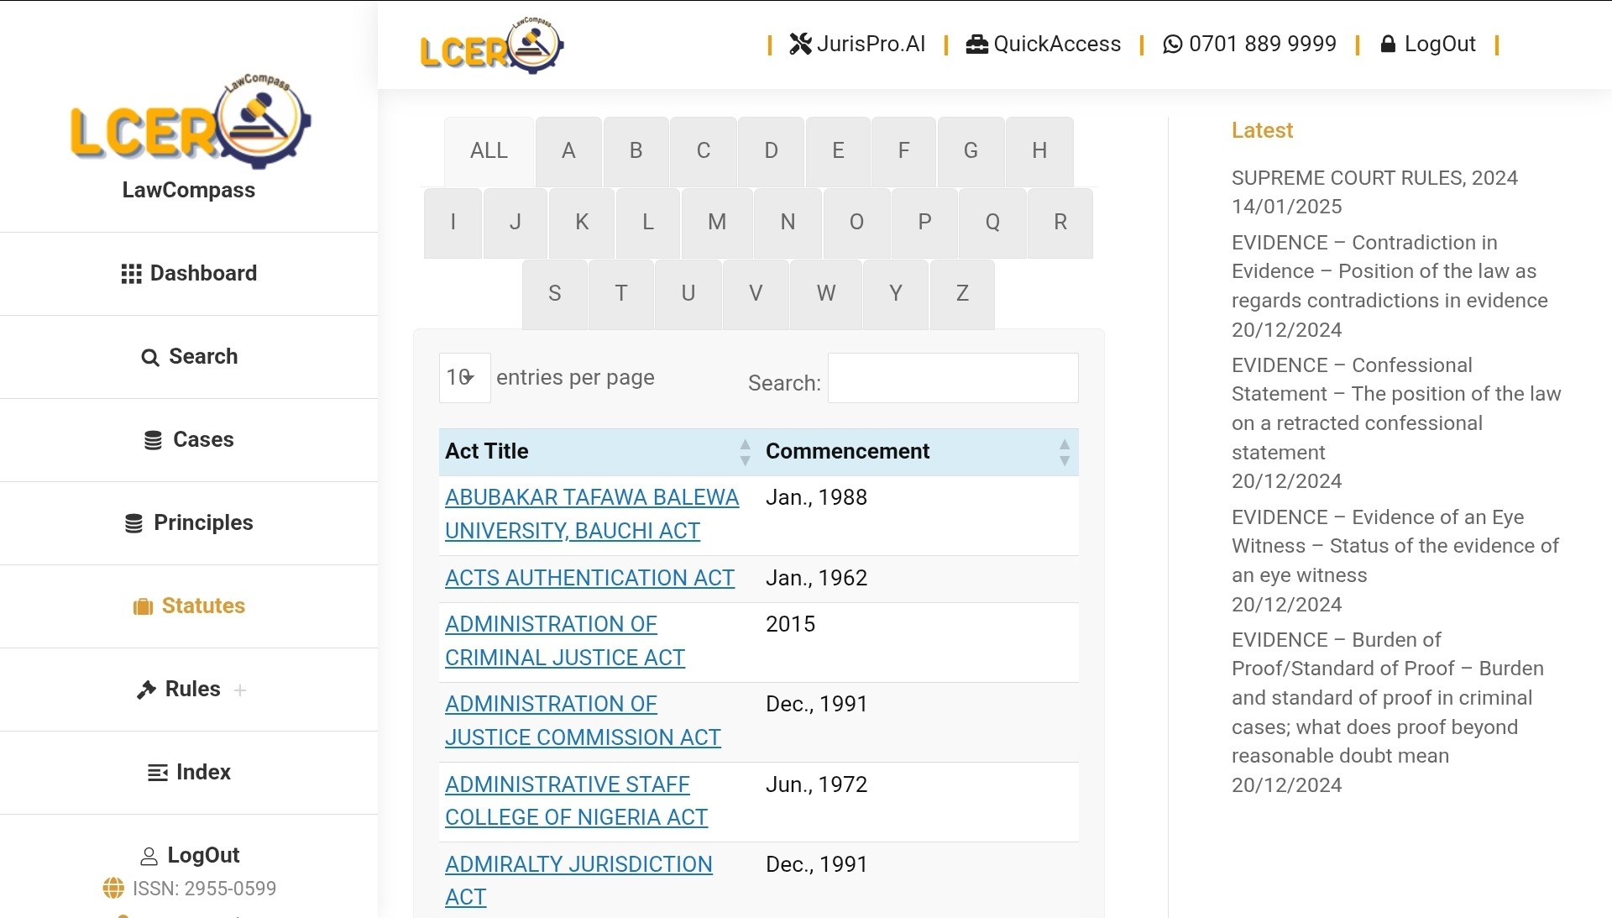
Task: Filter statutes by letter S tab
Action: 554,294
